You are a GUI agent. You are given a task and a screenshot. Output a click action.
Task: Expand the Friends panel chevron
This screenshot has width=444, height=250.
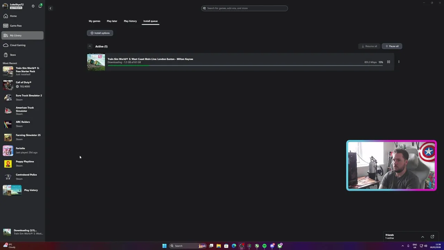(422, 237)
